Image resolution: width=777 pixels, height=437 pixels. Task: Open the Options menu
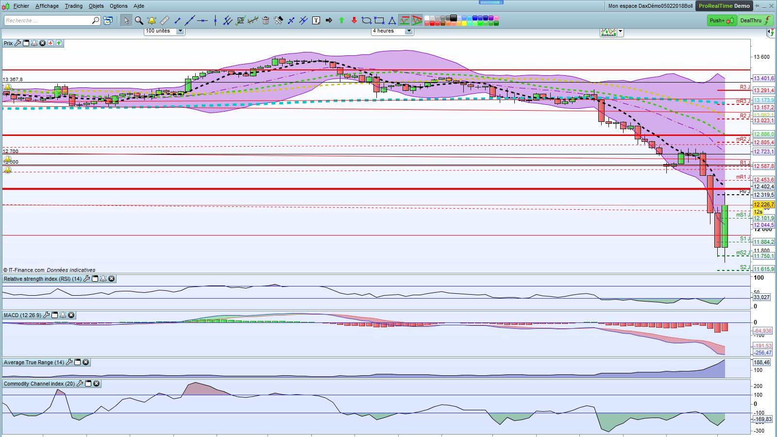(118, 6)
